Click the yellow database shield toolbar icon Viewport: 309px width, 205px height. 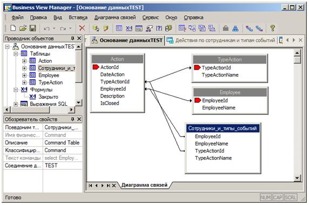click(106, 28)
